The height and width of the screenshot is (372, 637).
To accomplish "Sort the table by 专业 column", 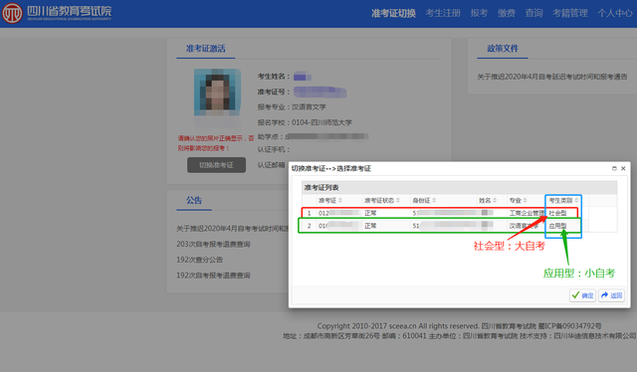I will click(518, 200).
